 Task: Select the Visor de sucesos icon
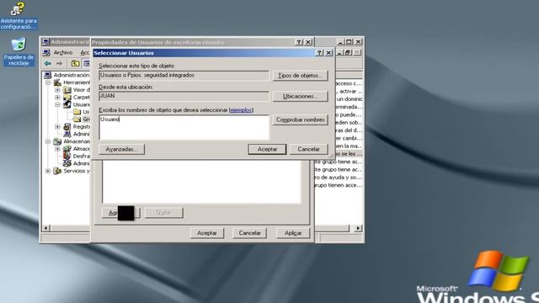click(67, 90)
